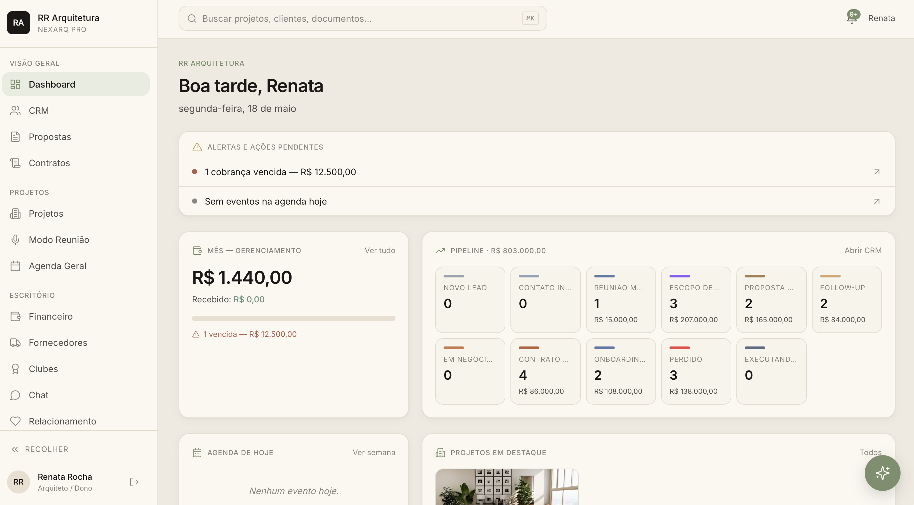Click the Renata Rocha profile name

65,477
